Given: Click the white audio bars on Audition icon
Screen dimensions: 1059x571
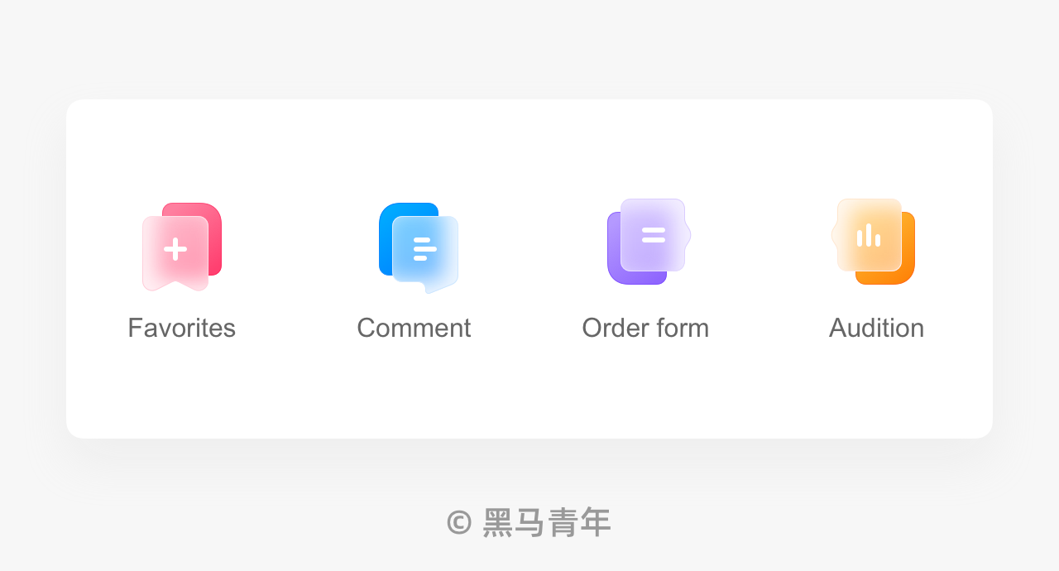Looking at the screenshot, I should point(869,235).
